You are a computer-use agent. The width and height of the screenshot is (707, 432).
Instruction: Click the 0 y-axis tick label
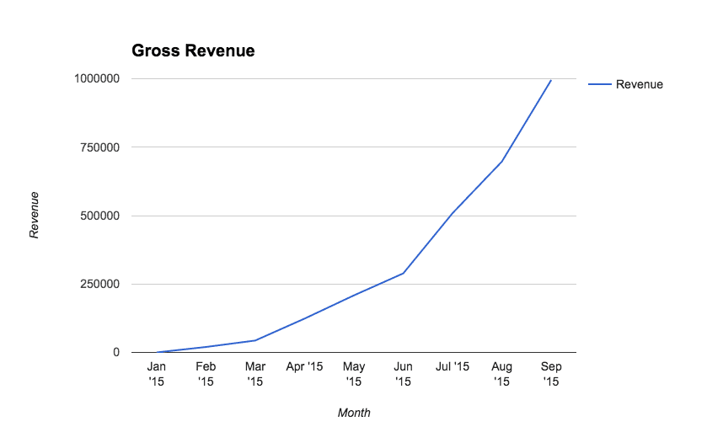pyautogui.click(x=115, y=352)
